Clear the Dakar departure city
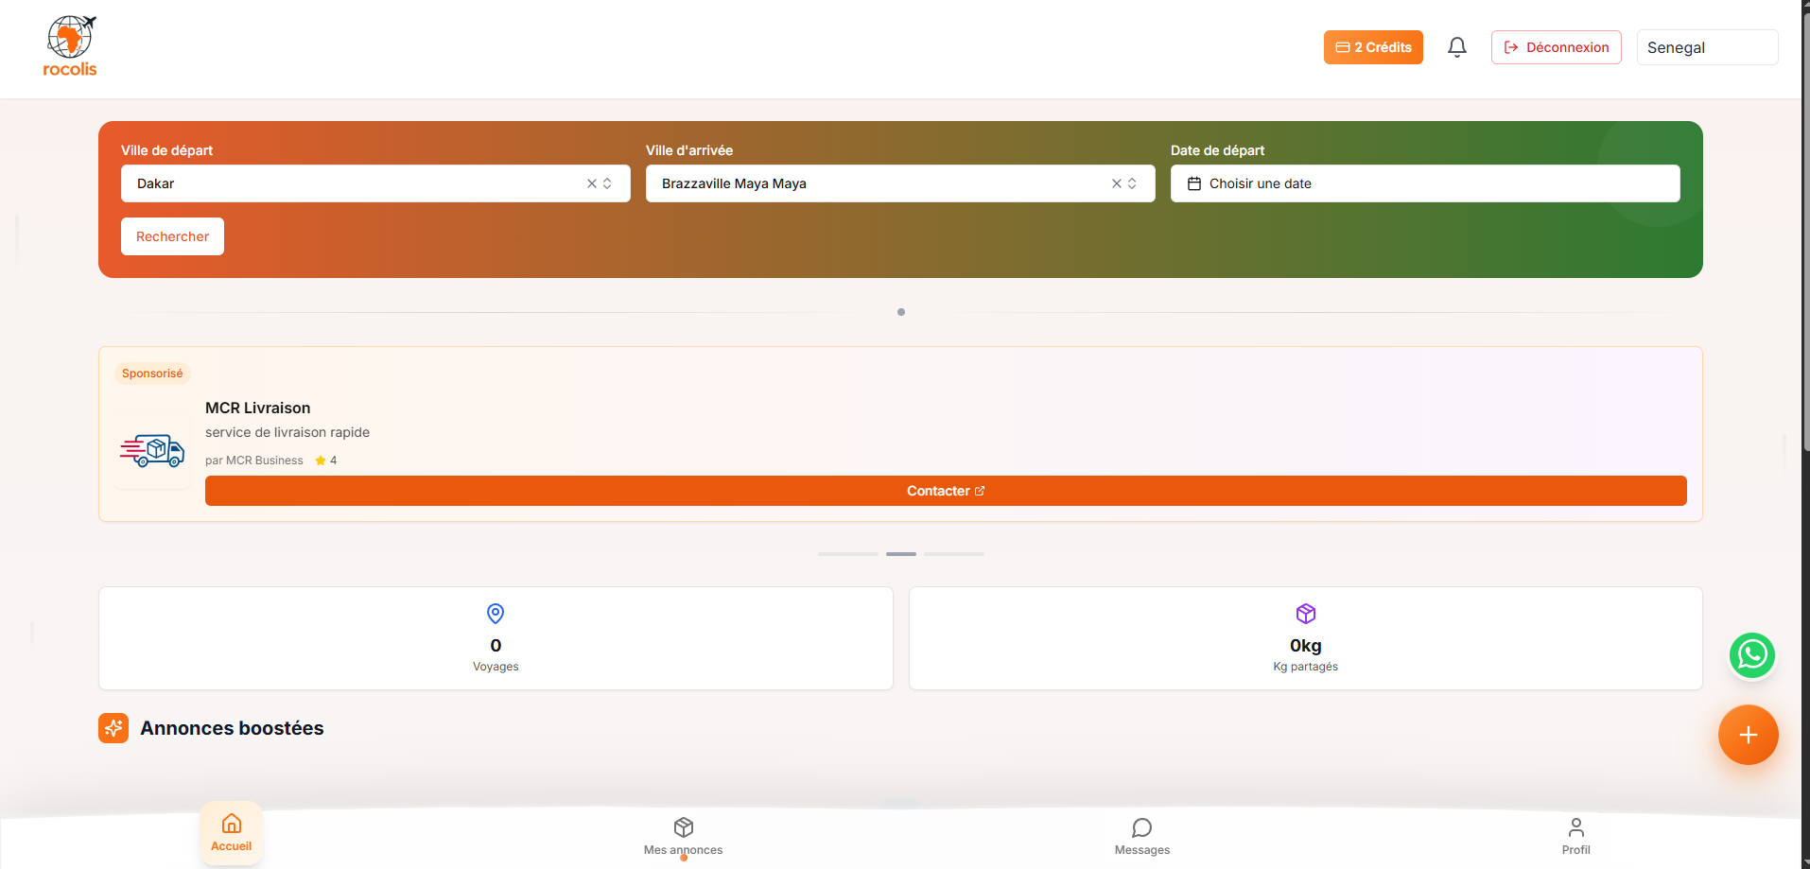The height and width of the screenshot is (869, 1810). click(x=592, y=183)
